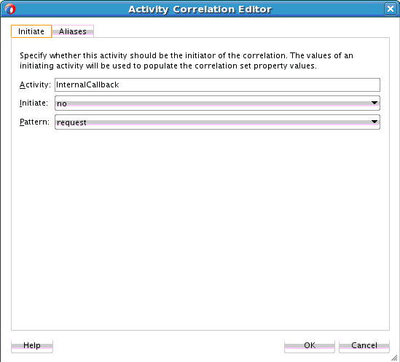Click the Activity Correlation Editor title text
The height and width of the screenshot is (362, 400).
coord(200,9)
